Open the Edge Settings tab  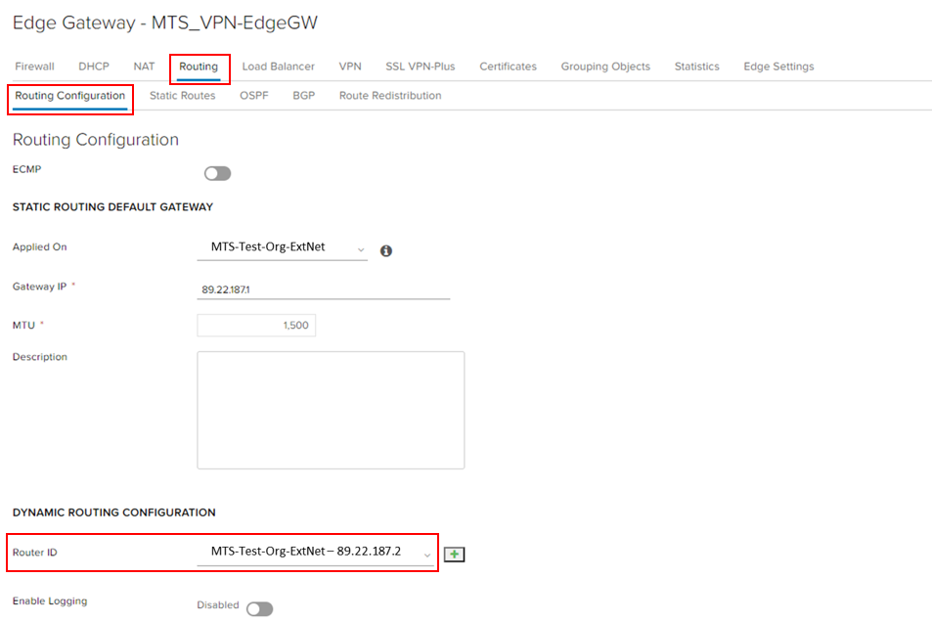click(778, 67)
